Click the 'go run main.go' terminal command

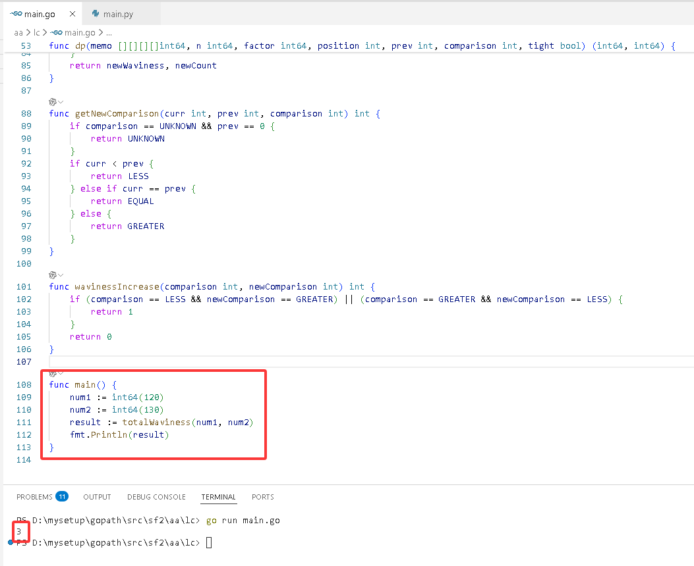coord(243,521)
